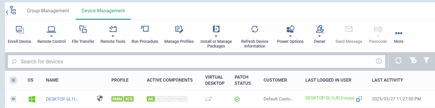The height and width of the screenshot is (108, 435).
Task: Expand the Power Options dropdown
Action: coord(290,35)
